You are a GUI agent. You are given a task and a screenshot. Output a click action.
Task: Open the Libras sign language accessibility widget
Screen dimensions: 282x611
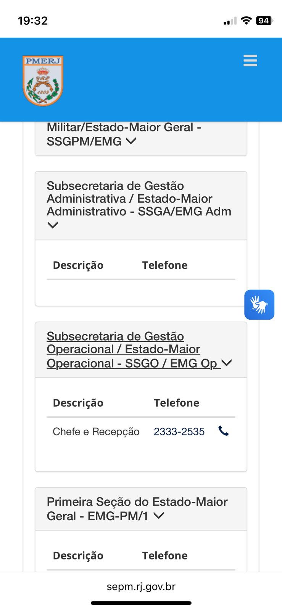point(259,305)
